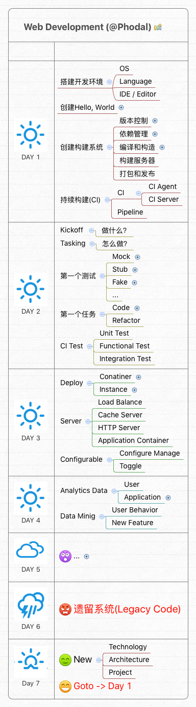
Task: Select the Pipeline topic
Action: (x=130, y=212)
